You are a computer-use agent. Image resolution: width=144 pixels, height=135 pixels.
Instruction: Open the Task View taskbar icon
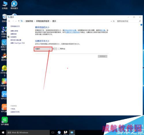click(53, 132)
